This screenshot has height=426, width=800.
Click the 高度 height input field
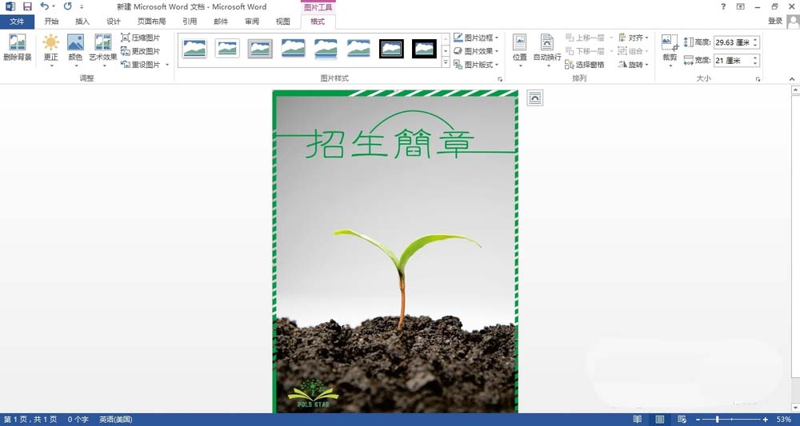tap(733, 42)
